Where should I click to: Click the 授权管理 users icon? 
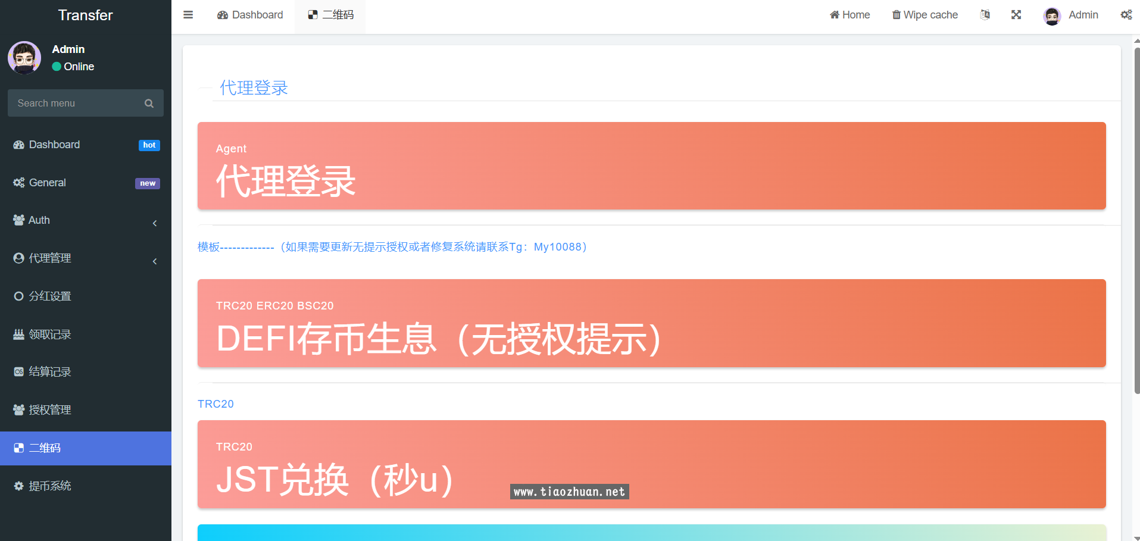[19, 410]
